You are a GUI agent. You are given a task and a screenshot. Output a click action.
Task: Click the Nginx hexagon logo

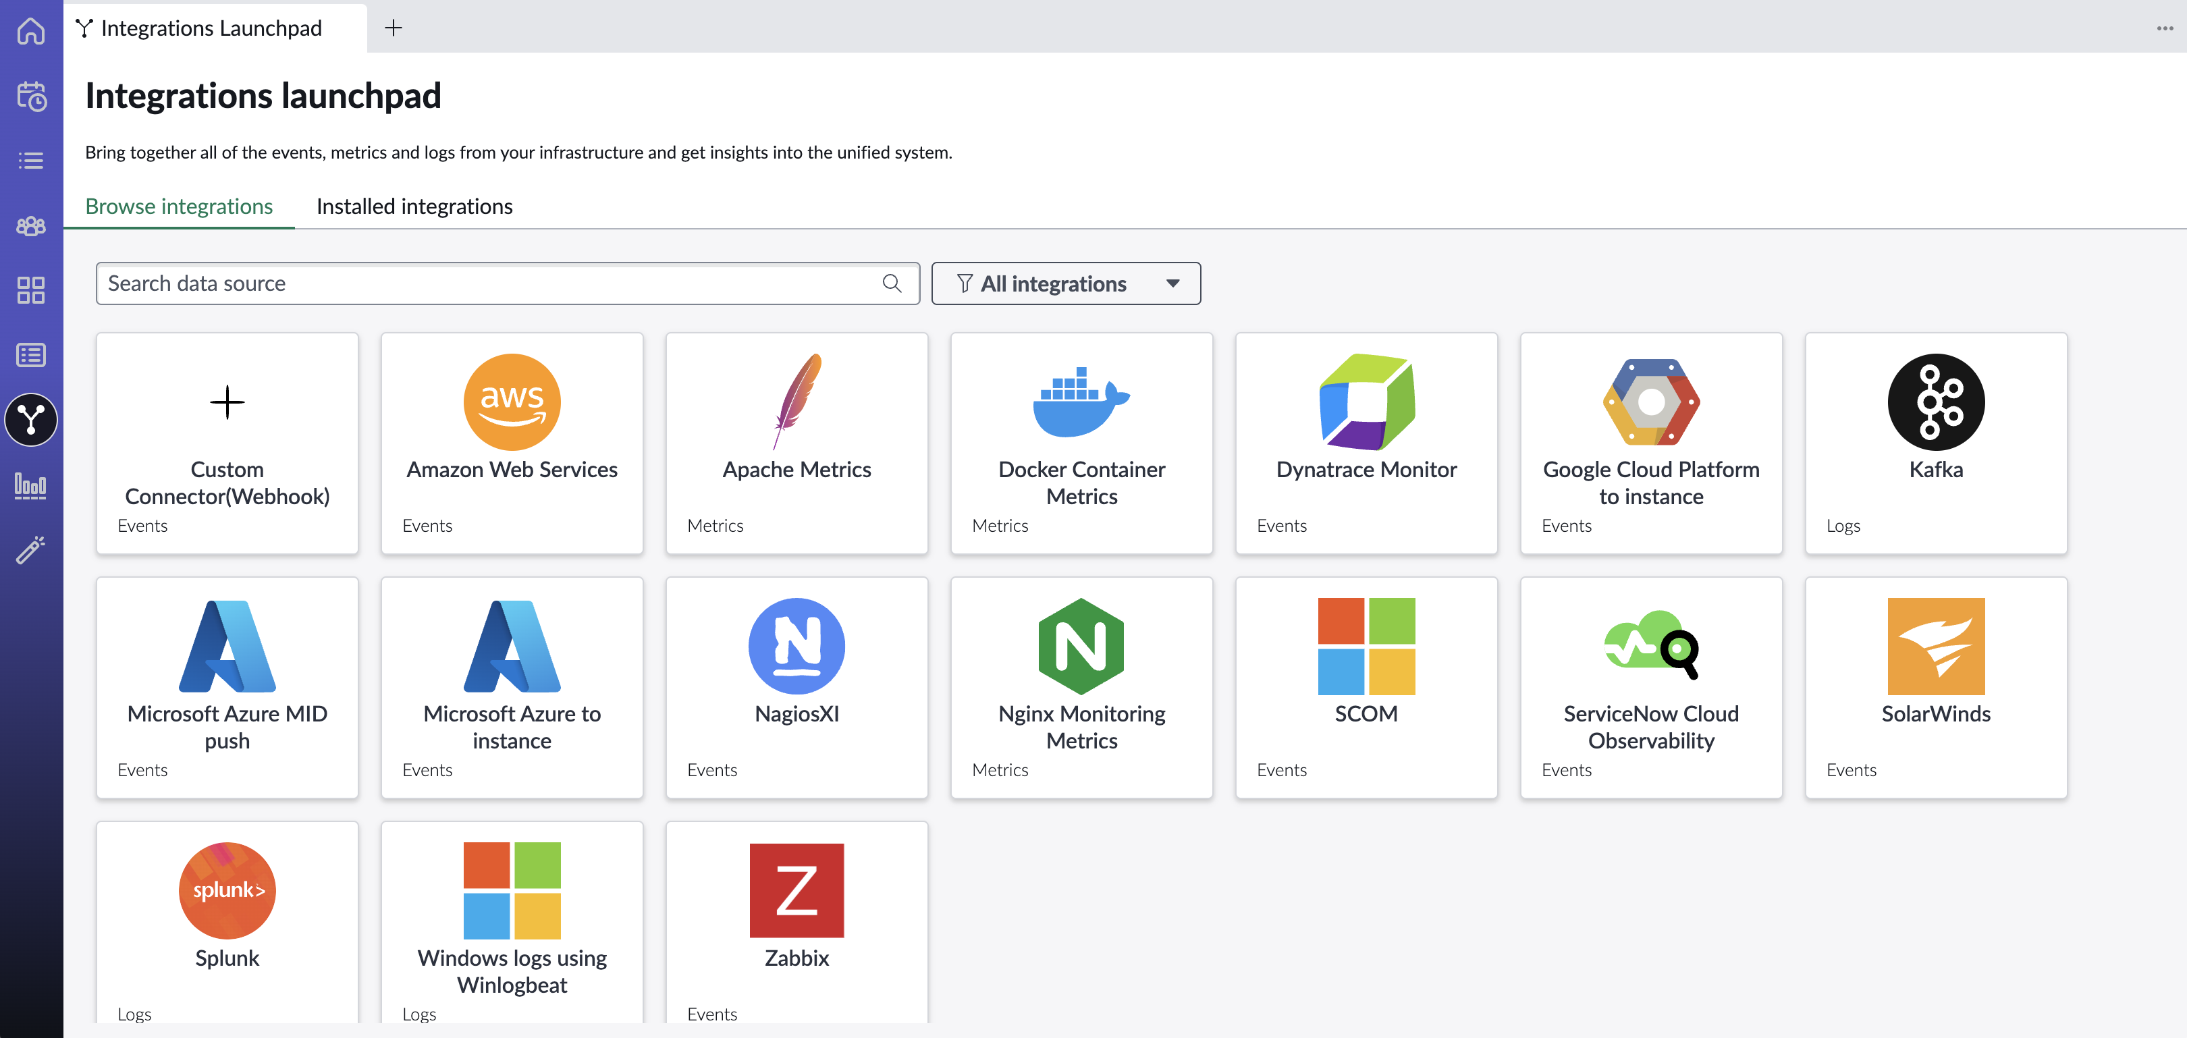click(x=1081, y=646)
